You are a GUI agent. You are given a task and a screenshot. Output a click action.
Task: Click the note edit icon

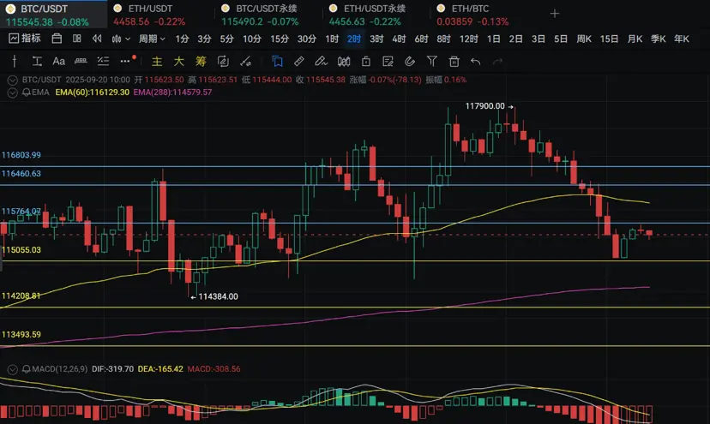click(x=388, y=61)
